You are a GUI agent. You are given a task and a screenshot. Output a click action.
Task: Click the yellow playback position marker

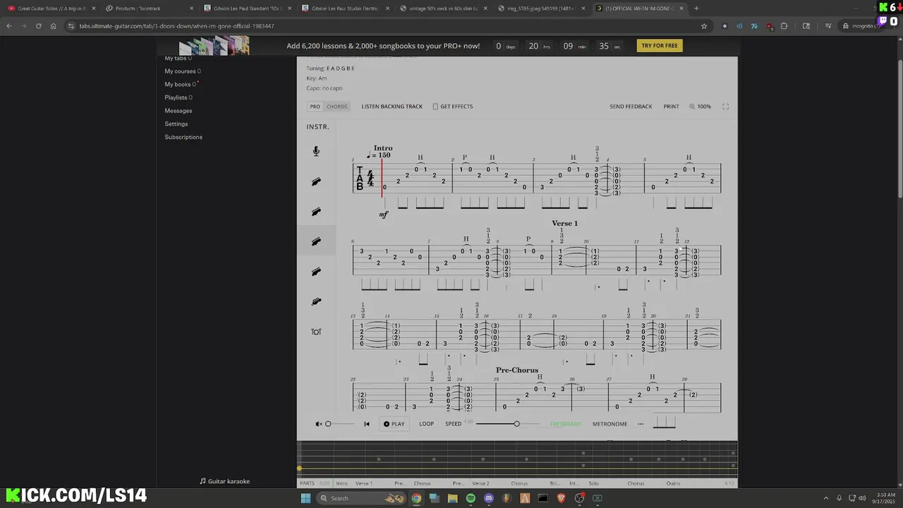pyautogui.click(x=299, y=468)
